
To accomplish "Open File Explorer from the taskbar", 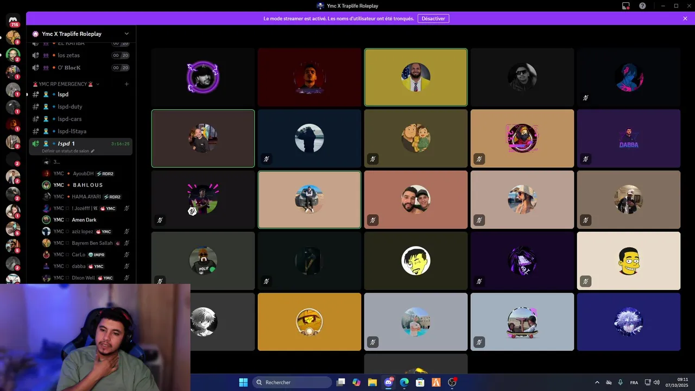I will (x=372, y=382).
